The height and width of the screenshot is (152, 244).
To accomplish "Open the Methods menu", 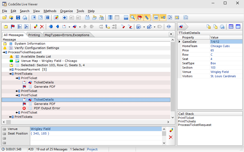I will point(50,11).
